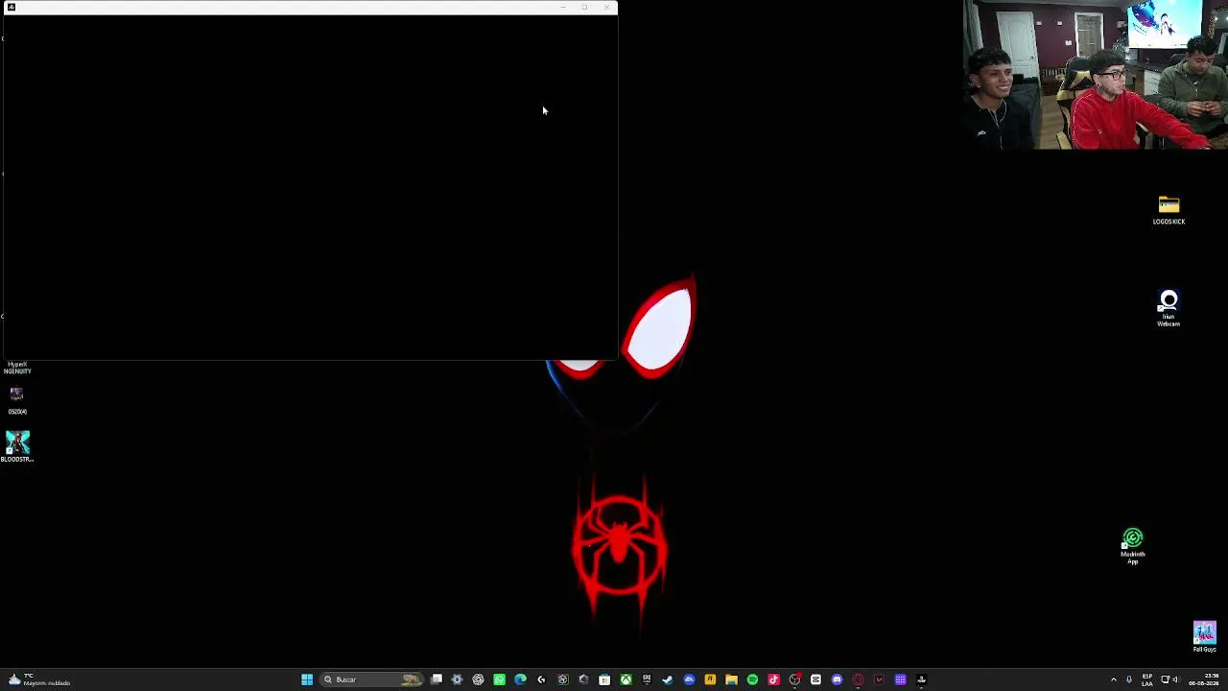Show hidden system tray icons

pos(1114,679)
